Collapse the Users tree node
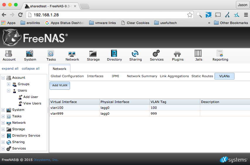 pos(8,90)
